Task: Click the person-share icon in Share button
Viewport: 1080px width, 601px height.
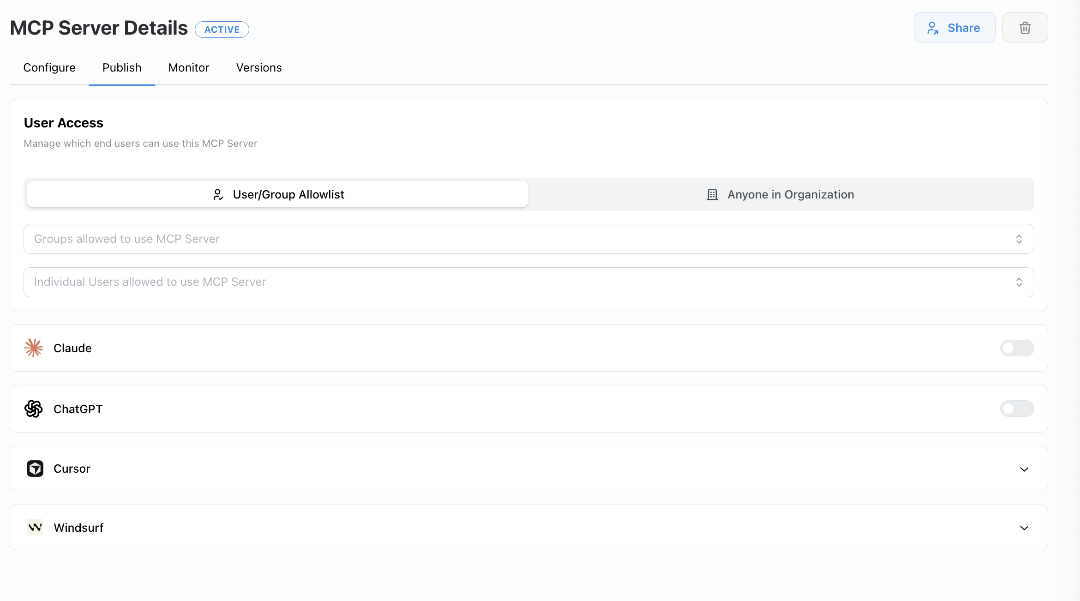Action: point(933,28)
